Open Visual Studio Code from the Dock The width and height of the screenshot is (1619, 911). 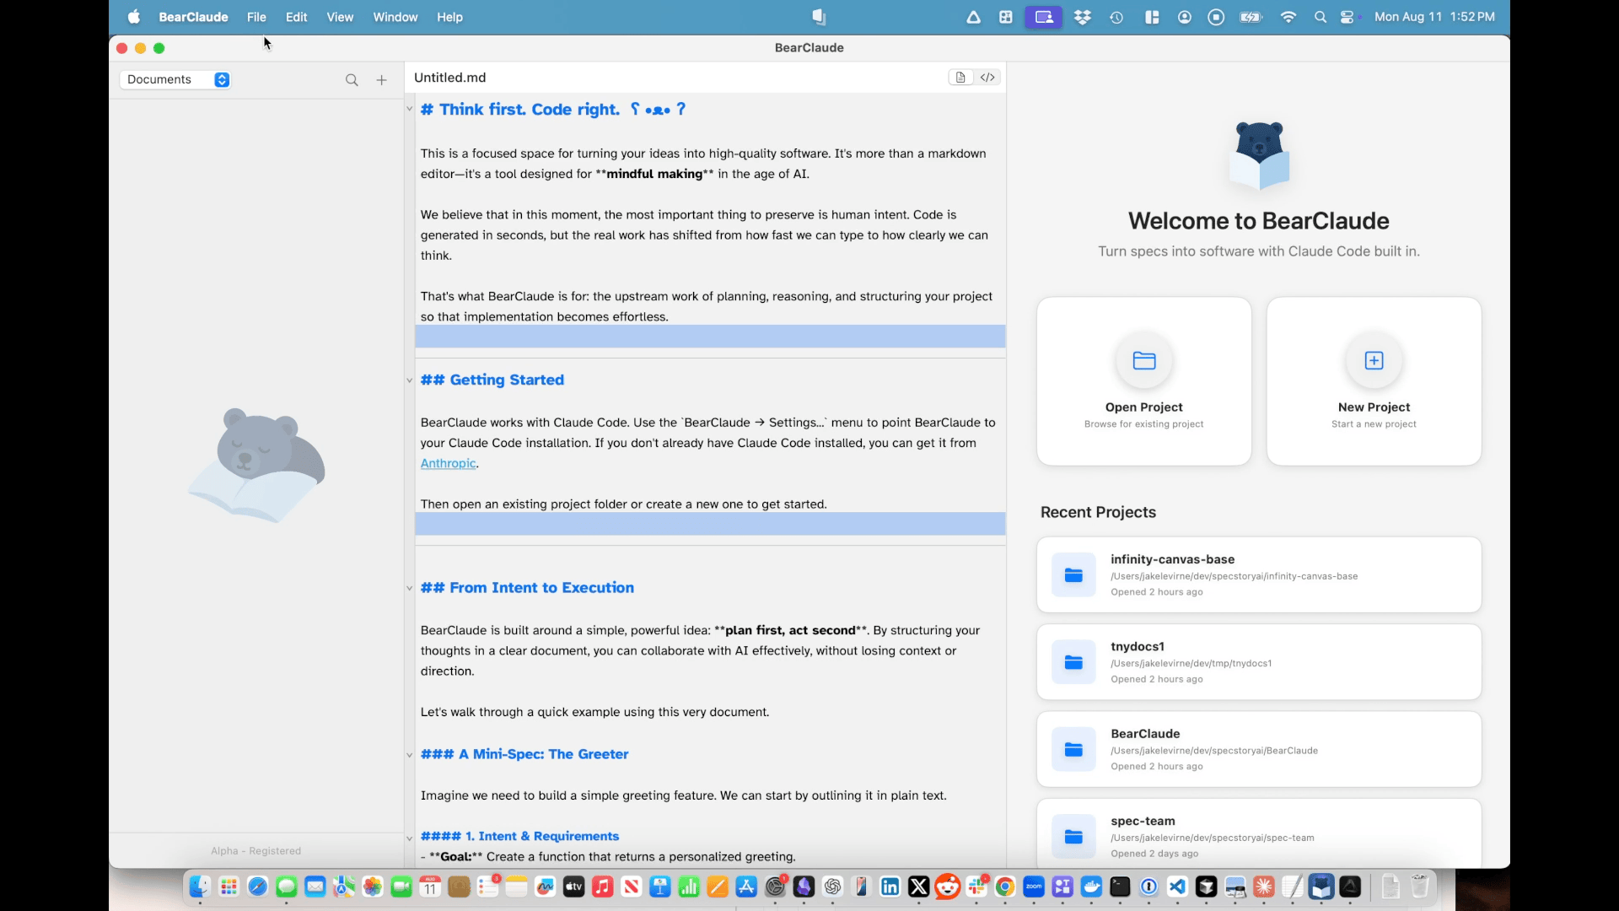(1177, 887)
